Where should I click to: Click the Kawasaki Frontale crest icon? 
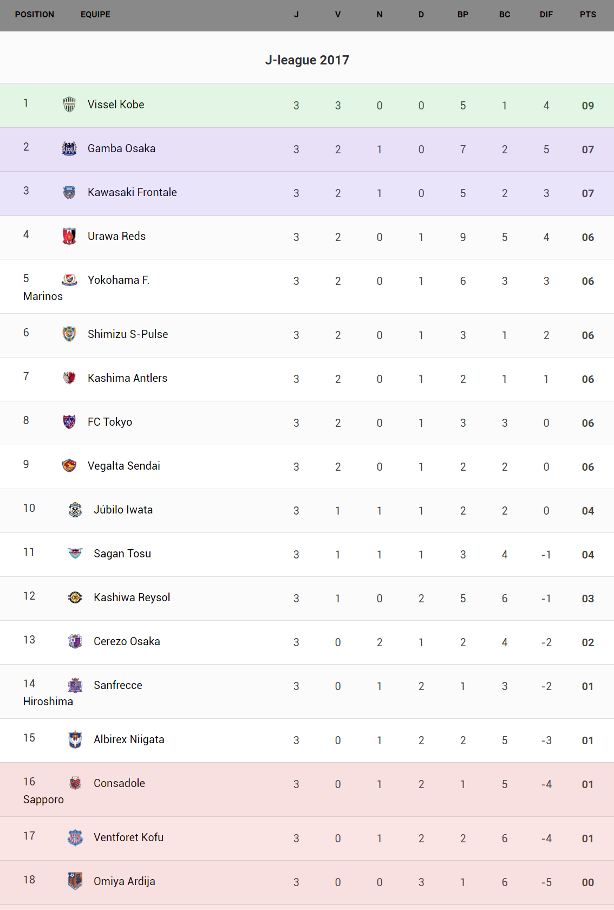click(69, 192)
